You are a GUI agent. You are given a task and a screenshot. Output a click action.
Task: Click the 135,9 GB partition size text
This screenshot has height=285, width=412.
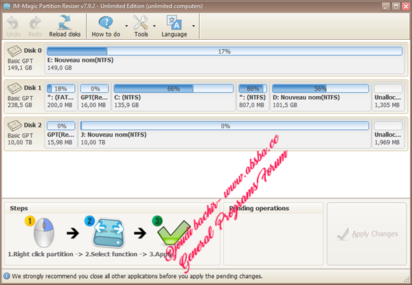pos(126,105)
